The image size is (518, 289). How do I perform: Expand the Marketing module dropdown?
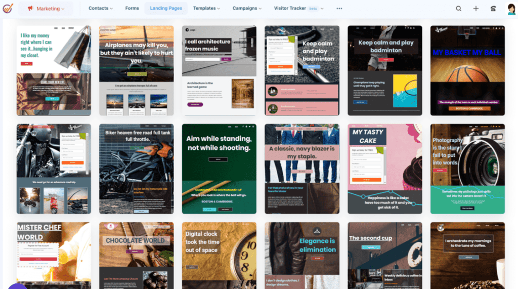coord(46,9)
